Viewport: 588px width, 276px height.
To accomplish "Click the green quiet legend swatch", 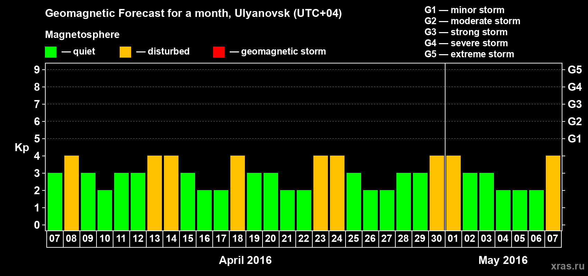I will click(x=50, y=52).
